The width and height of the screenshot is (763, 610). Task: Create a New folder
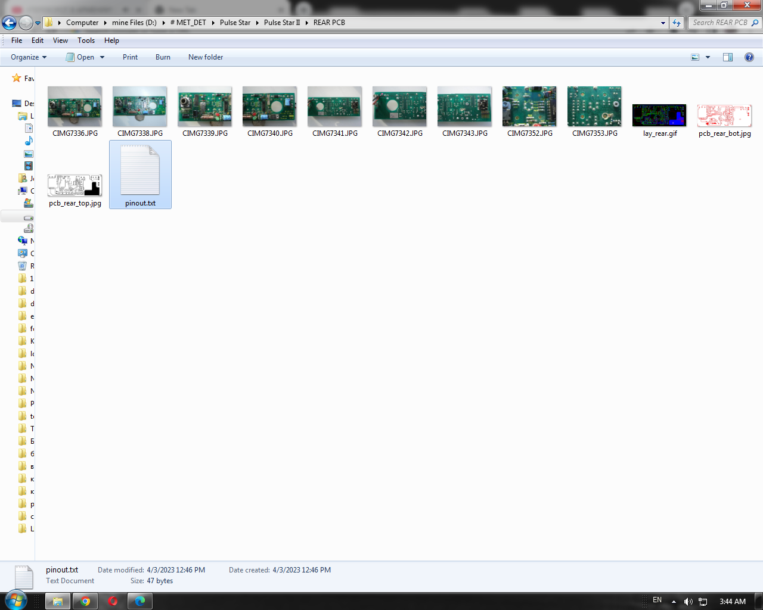point(206,57)
